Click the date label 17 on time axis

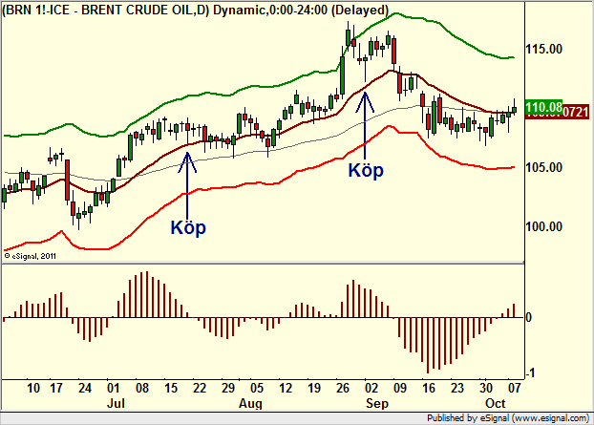(56, 388)
